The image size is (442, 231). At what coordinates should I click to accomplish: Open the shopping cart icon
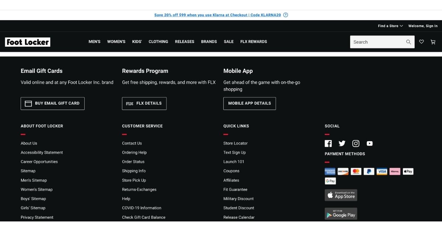[433, 42]
